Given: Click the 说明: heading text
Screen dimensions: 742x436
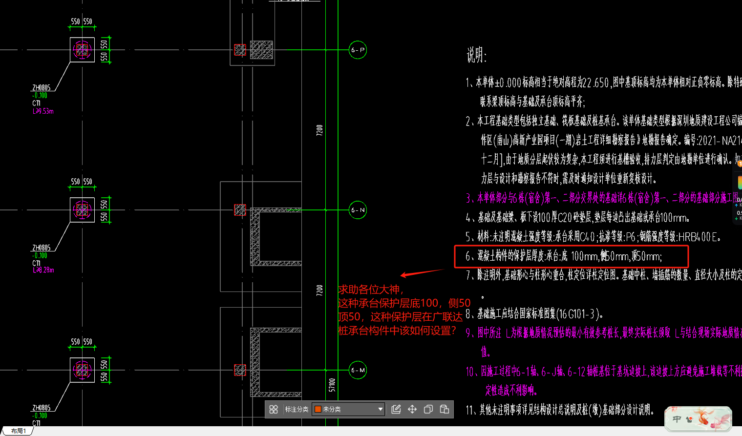Looking at the screenshot, I should tap(476, 55).
